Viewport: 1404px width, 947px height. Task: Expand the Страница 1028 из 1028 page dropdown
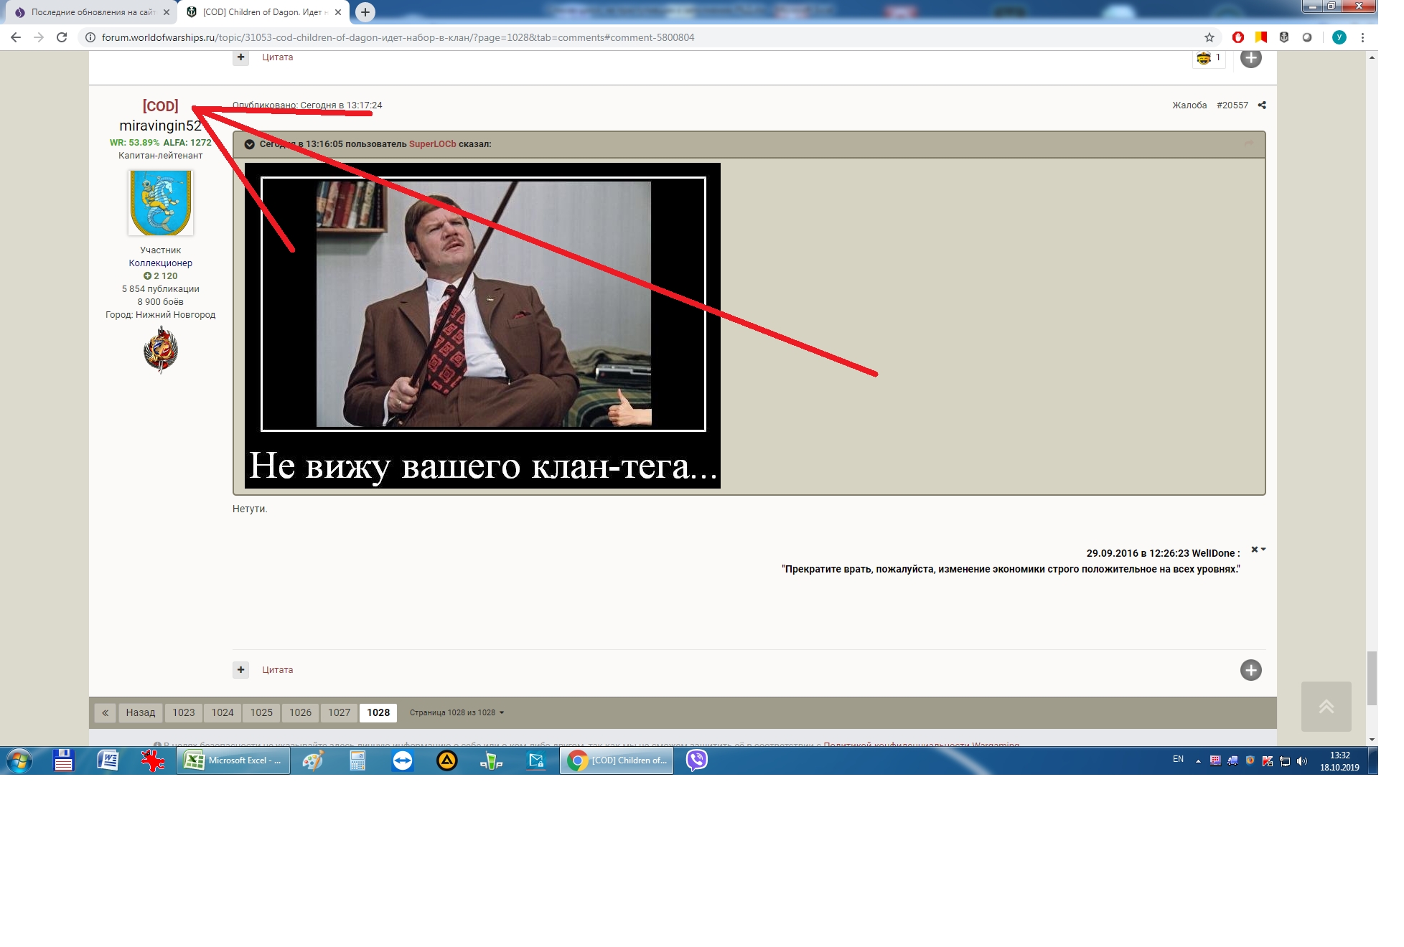457,712
